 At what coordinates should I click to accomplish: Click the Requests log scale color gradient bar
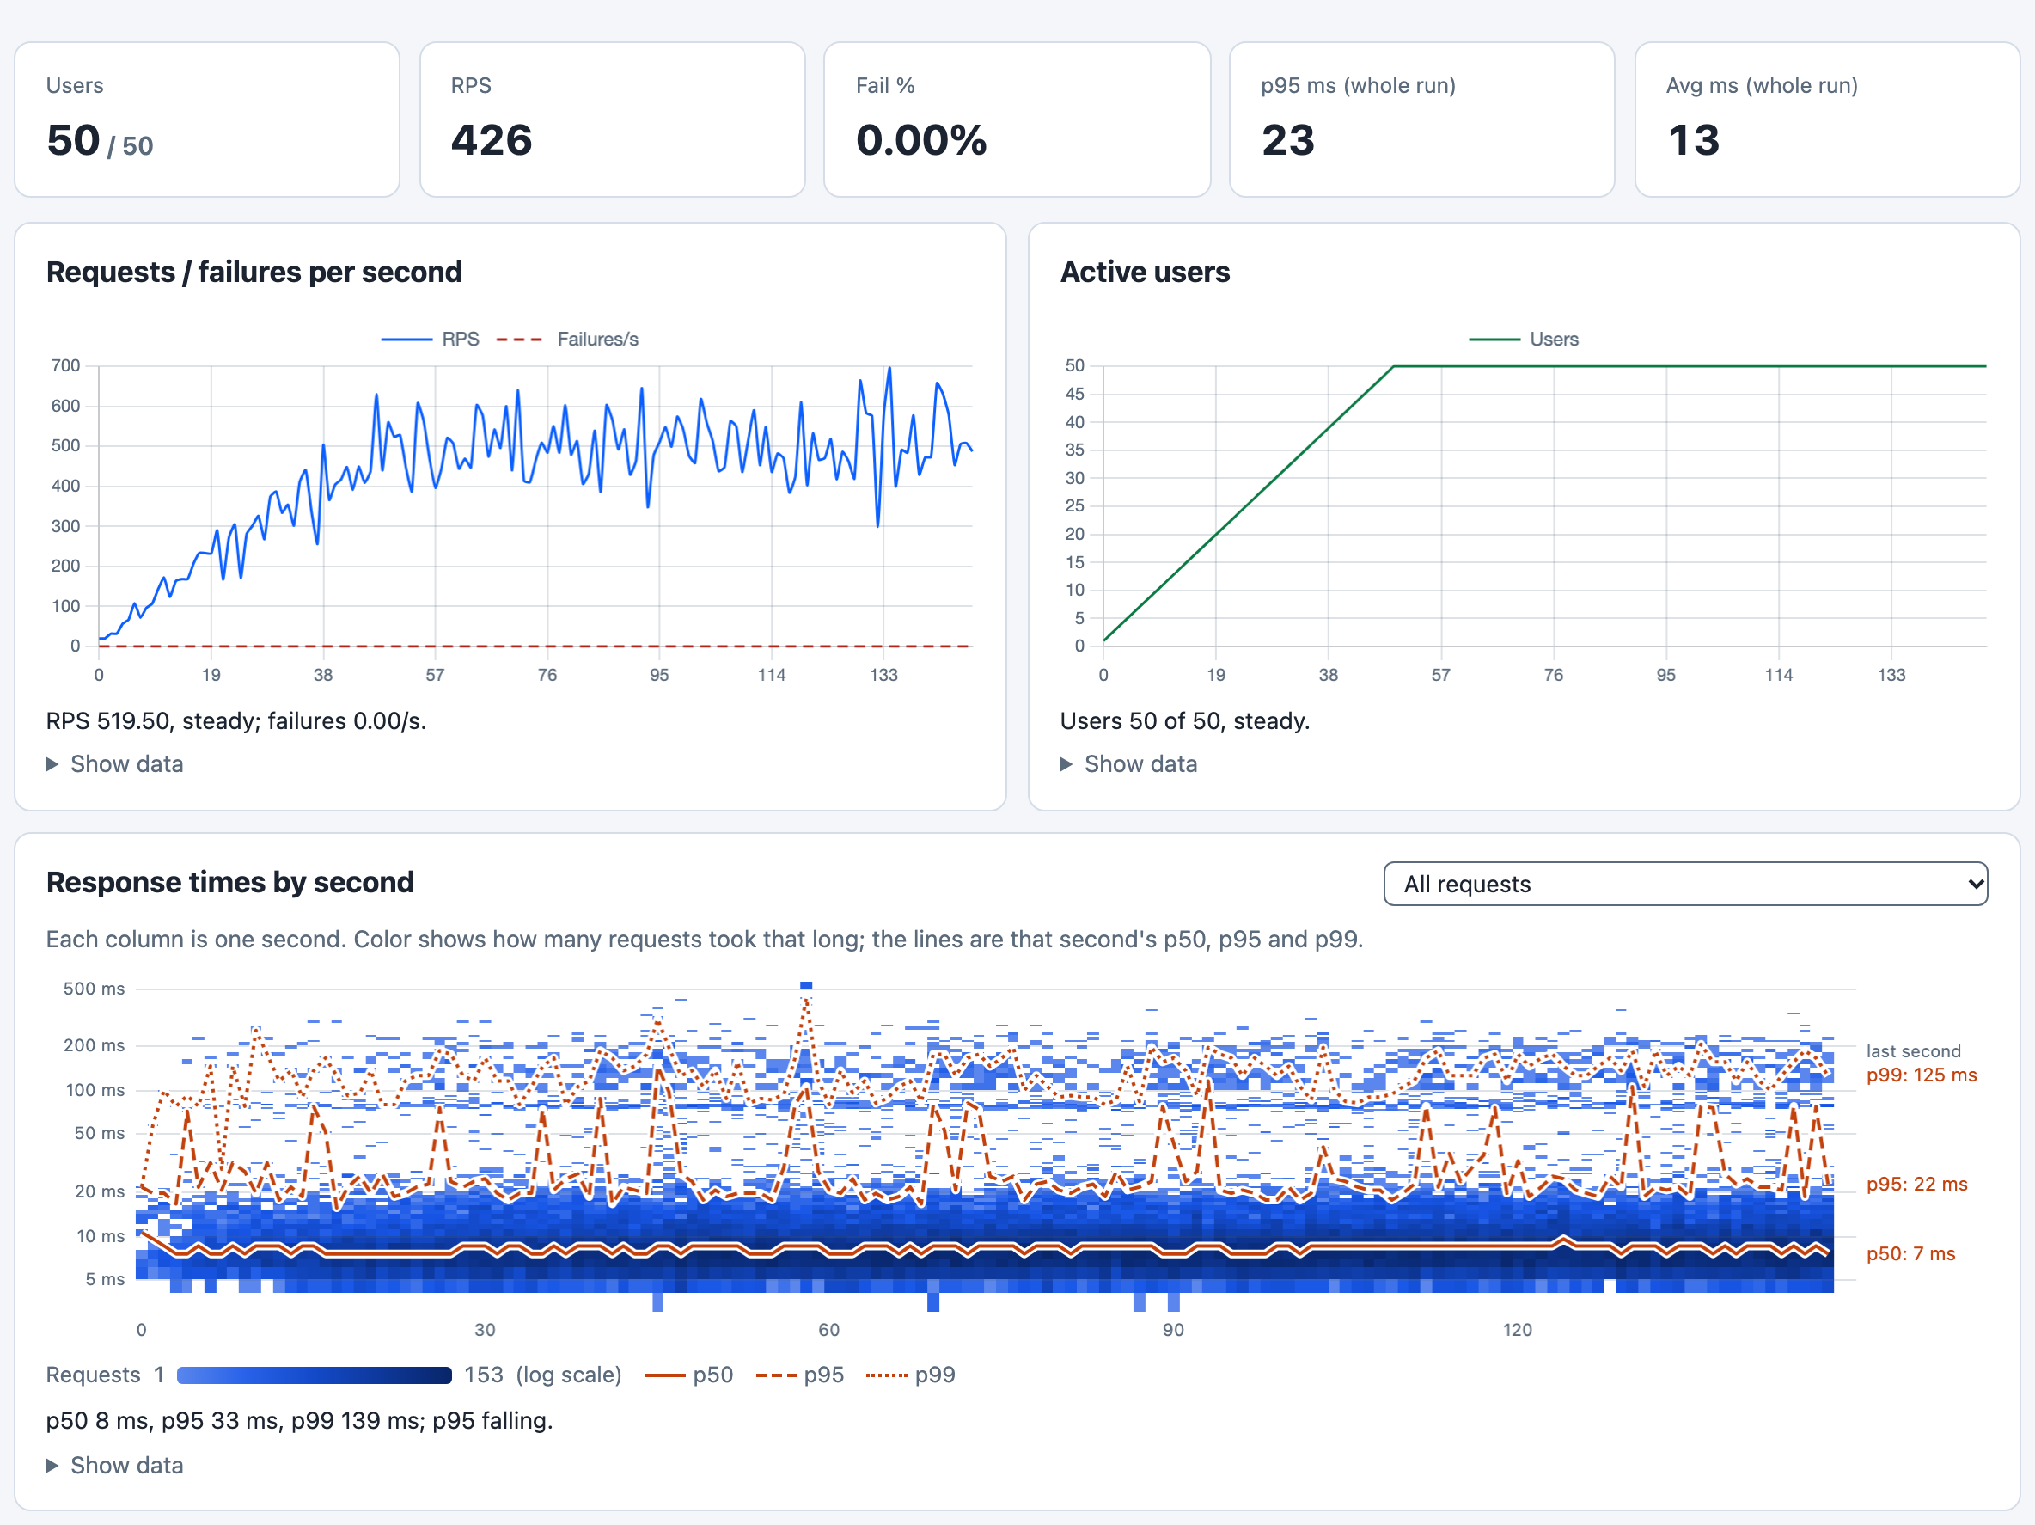(314, 1375)
